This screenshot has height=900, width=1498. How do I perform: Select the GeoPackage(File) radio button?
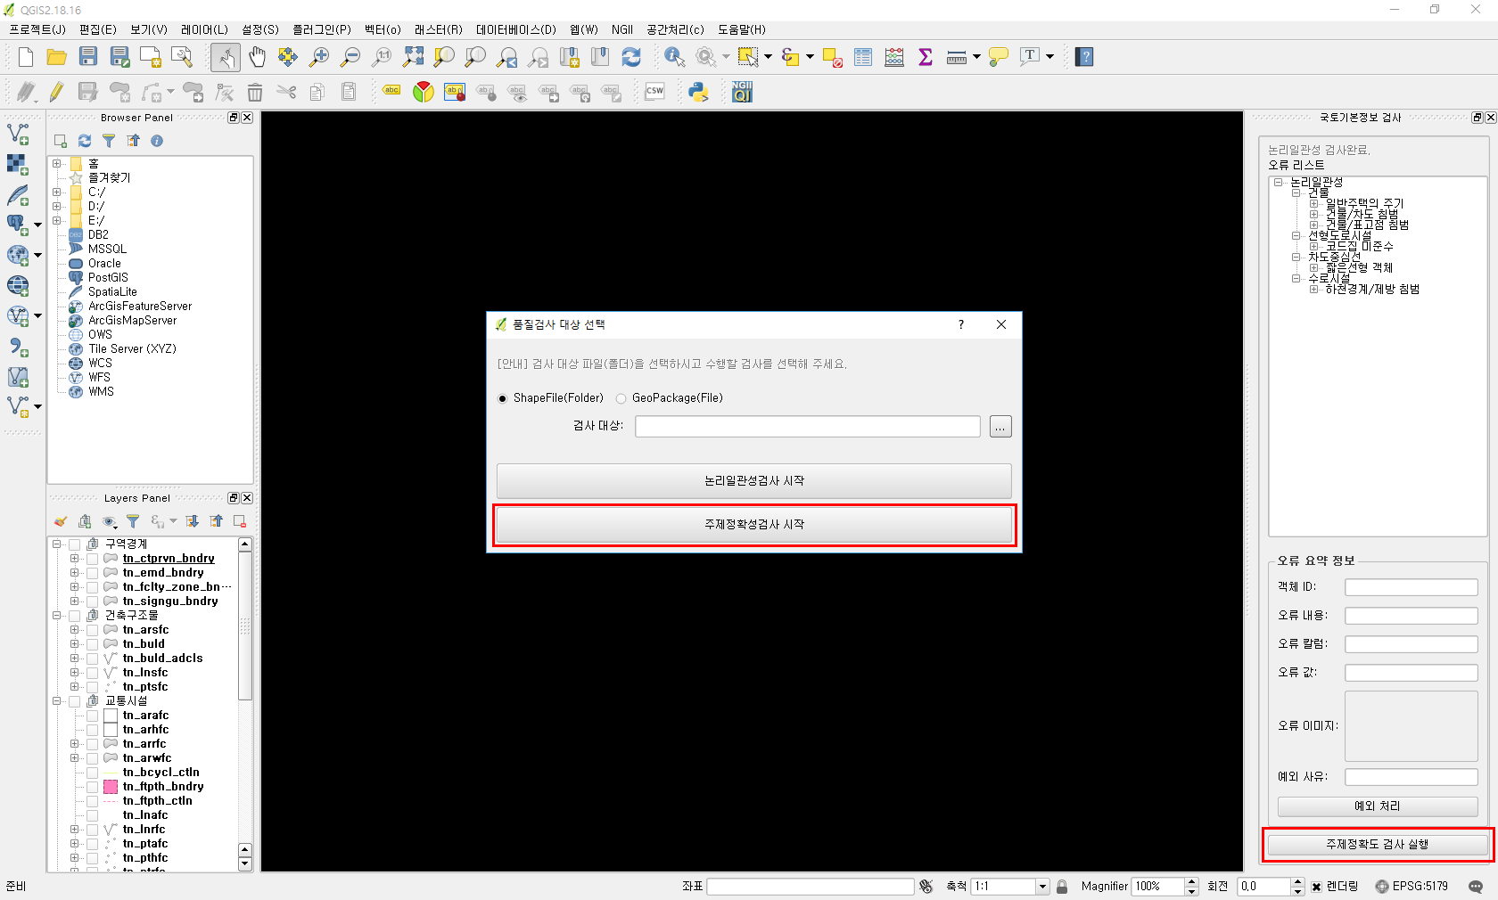[x=621, y=398]
